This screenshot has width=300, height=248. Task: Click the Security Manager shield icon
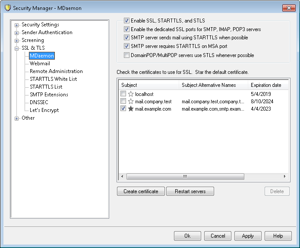click(x=8, y=8)
